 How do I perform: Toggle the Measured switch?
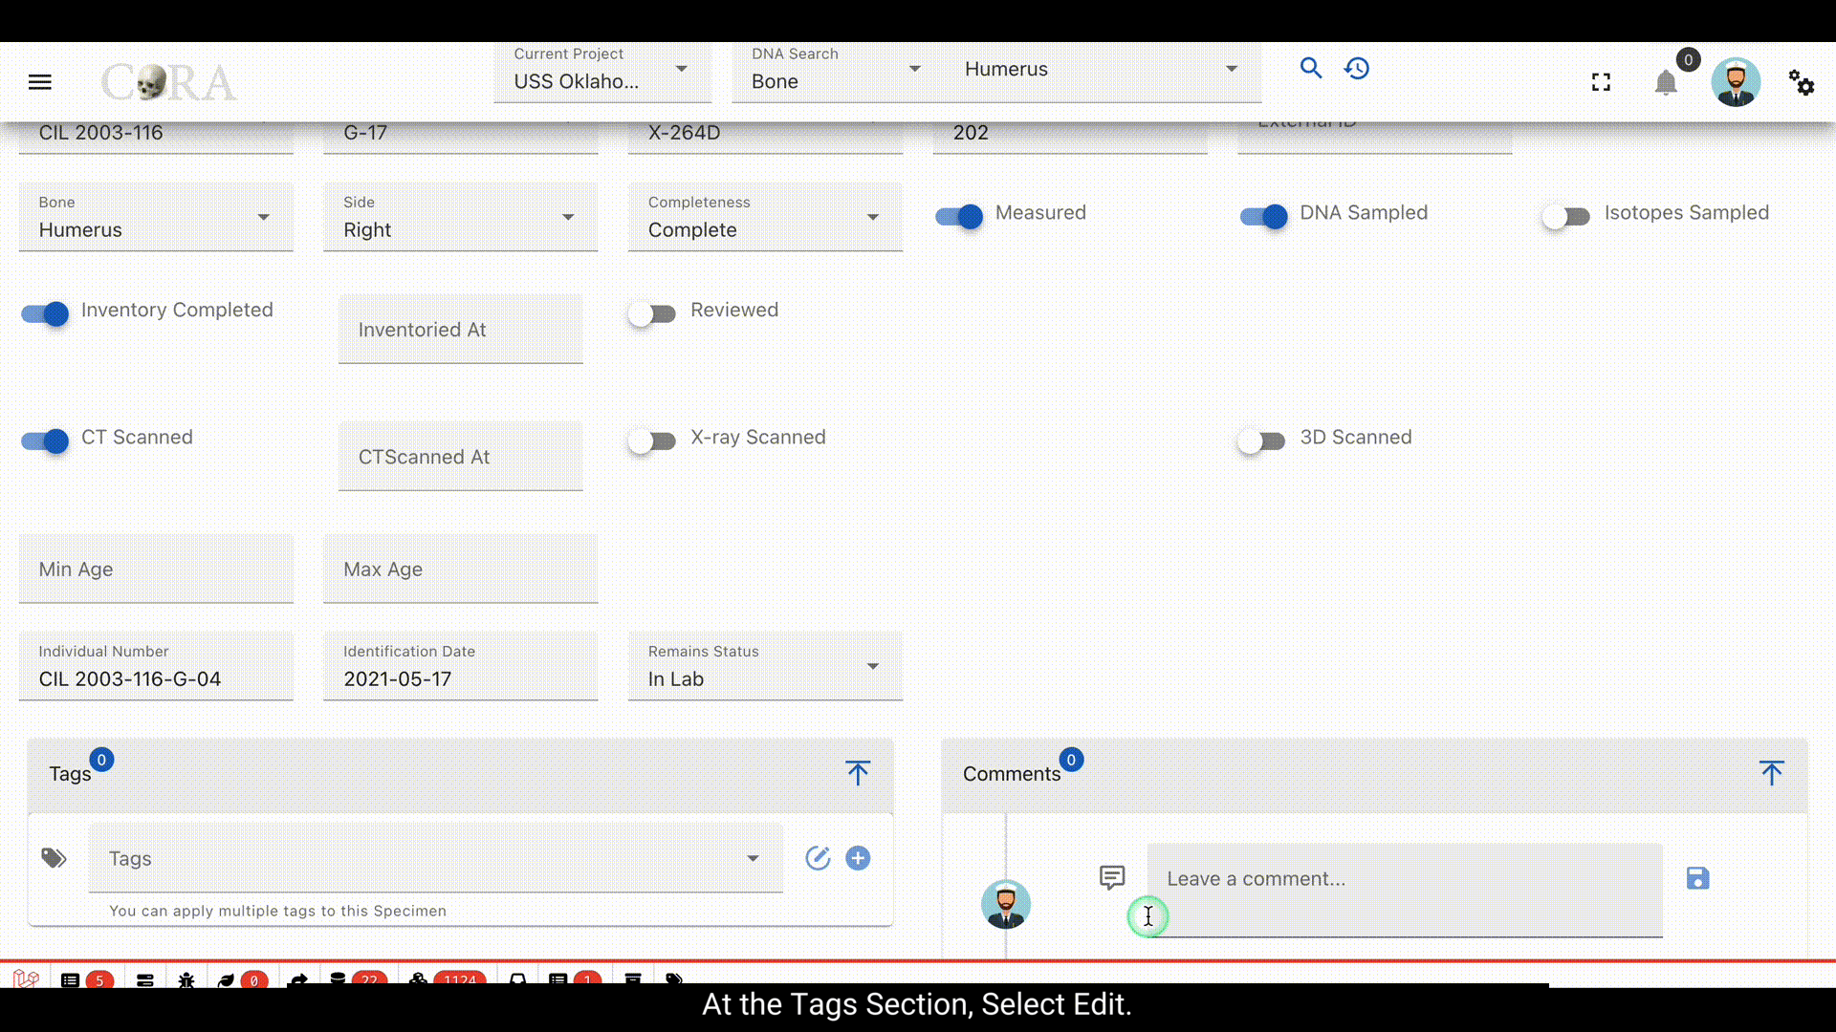[x=959, y=217]
